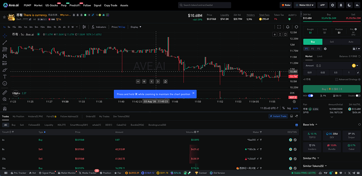Switch to the Sell tab in trade panel
Viewport: 362px width, 176px height.
332,42
